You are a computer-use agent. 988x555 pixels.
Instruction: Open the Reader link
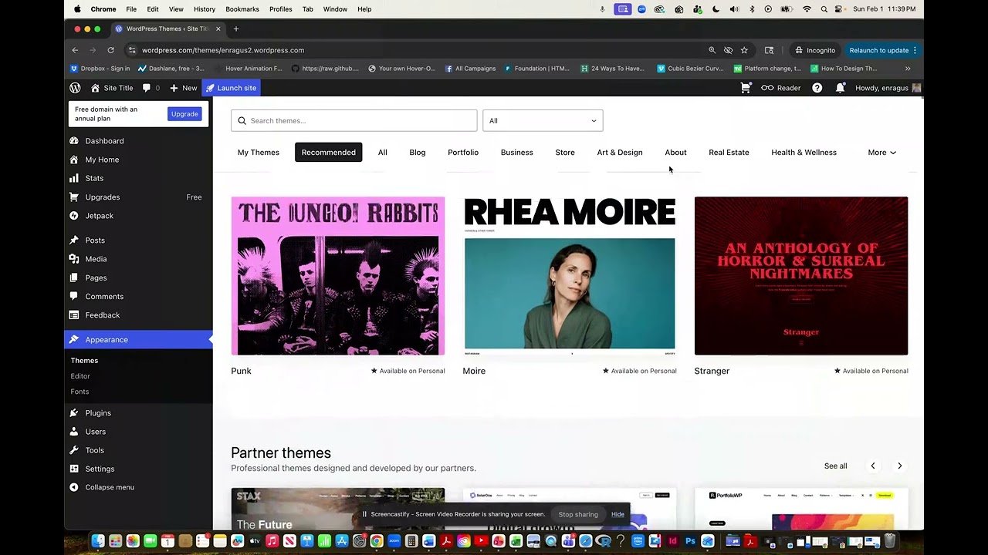pos(781,88)
